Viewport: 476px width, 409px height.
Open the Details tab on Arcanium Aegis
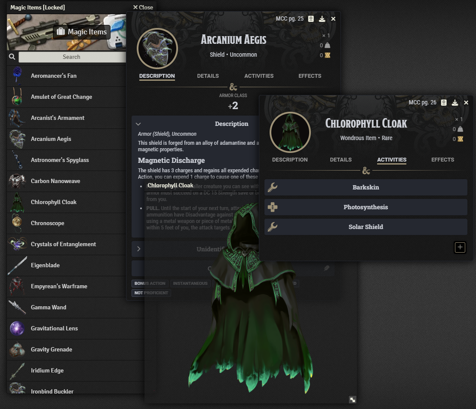(208, 76)
